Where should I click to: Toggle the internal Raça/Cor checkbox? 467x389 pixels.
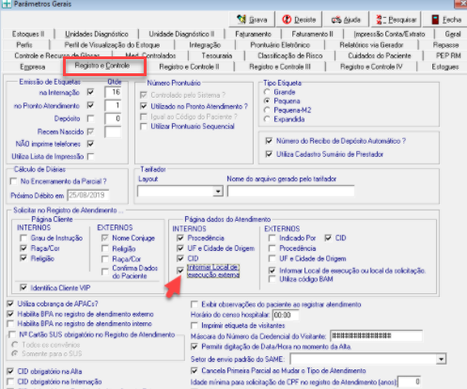[23, 248]
